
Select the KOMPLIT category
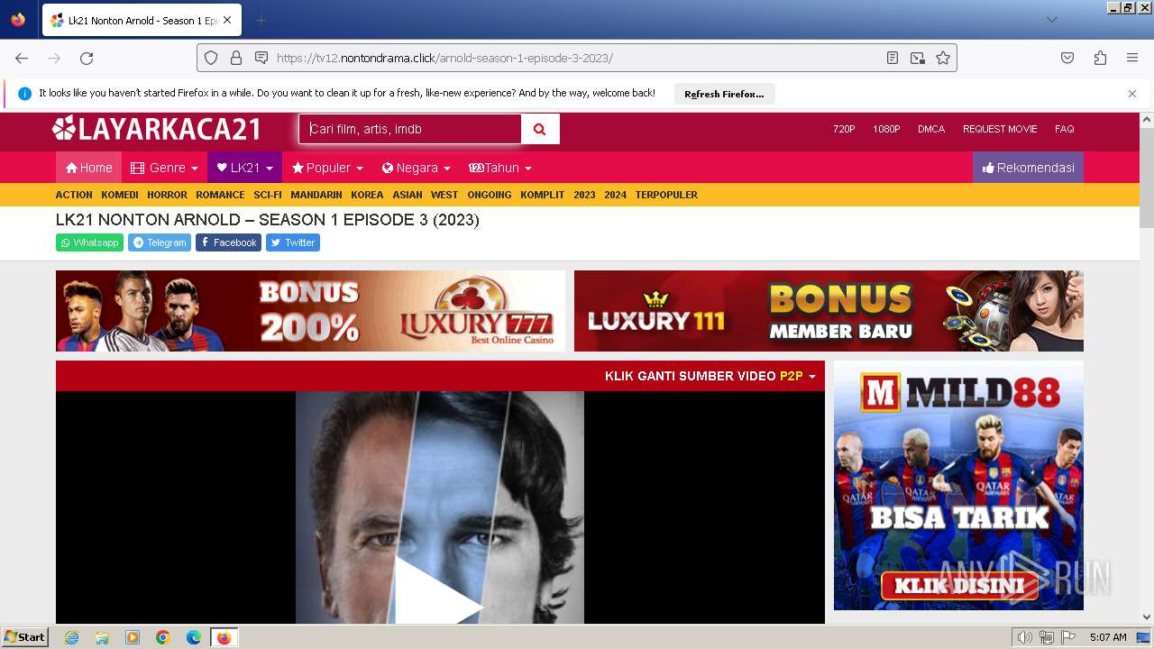[x=543, y=195]
